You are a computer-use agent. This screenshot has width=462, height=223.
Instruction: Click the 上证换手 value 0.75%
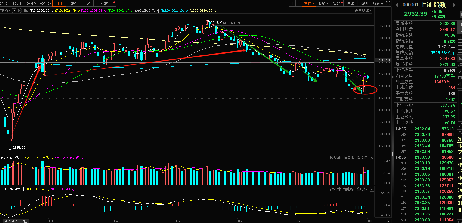click(449, 70)
